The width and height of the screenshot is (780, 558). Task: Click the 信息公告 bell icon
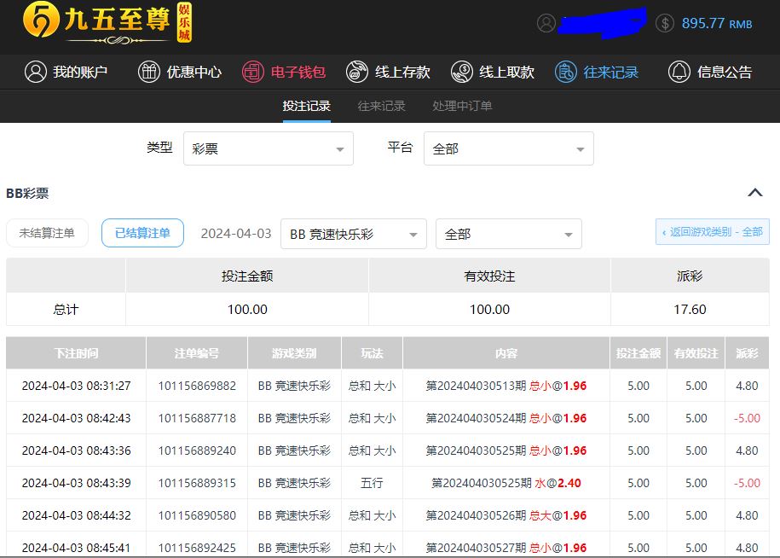pos(679,72)
